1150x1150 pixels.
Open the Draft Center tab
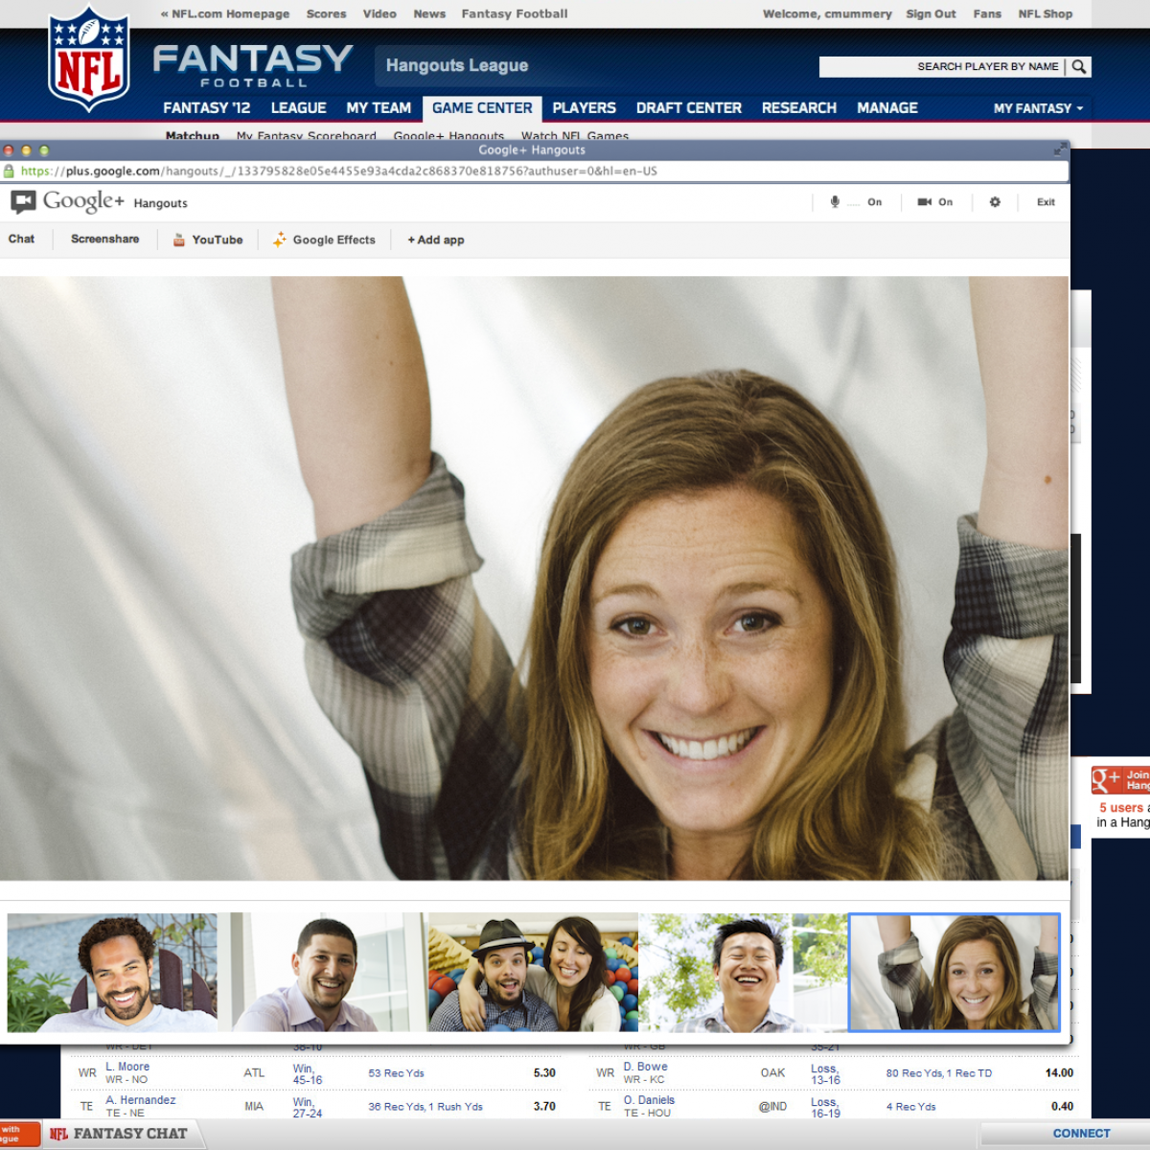click(x=688, y=108)
